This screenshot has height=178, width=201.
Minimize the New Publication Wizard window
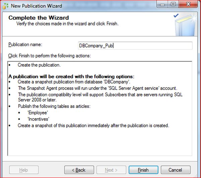(x=162, y=5)
